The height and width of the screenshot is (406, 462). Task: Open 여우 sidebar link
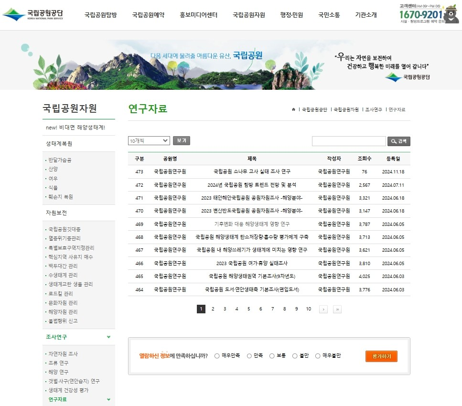click(x=53, y=179)
